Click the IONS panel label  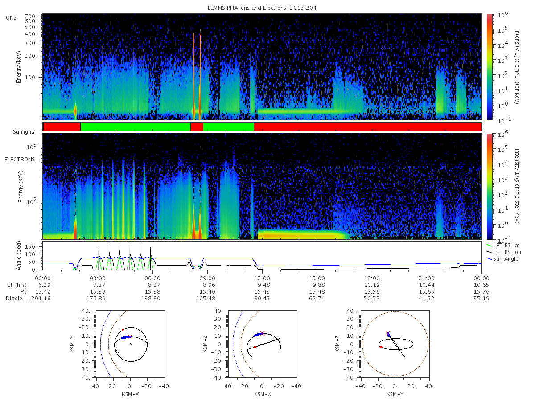[x=11, y=18]
